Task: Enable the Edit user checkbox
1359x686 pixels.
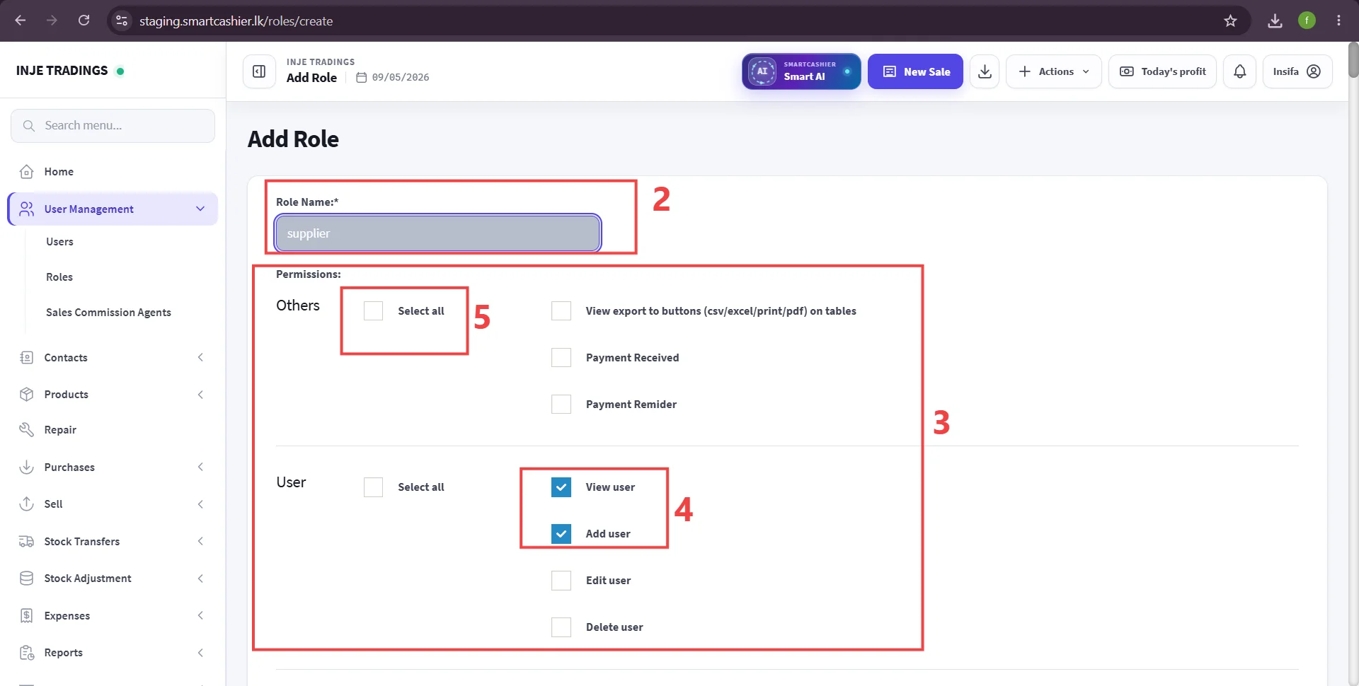Action: tap(561, 581)
